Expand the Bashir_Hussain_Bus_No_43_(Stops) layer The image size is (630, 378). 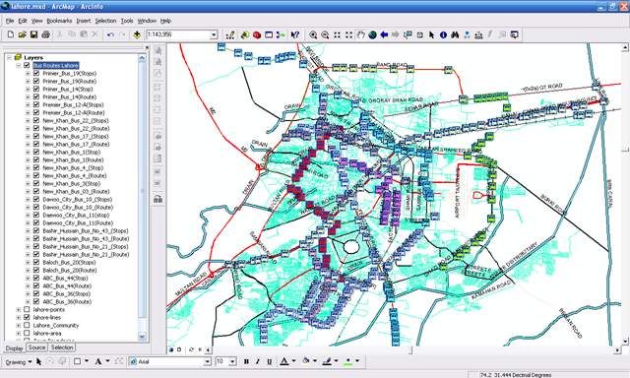[x=28, y=230]
